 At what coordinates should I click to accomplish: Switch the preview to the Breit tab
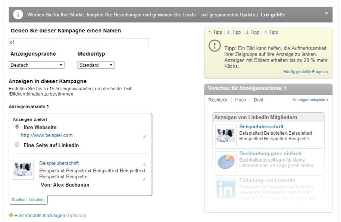[258, 100]
